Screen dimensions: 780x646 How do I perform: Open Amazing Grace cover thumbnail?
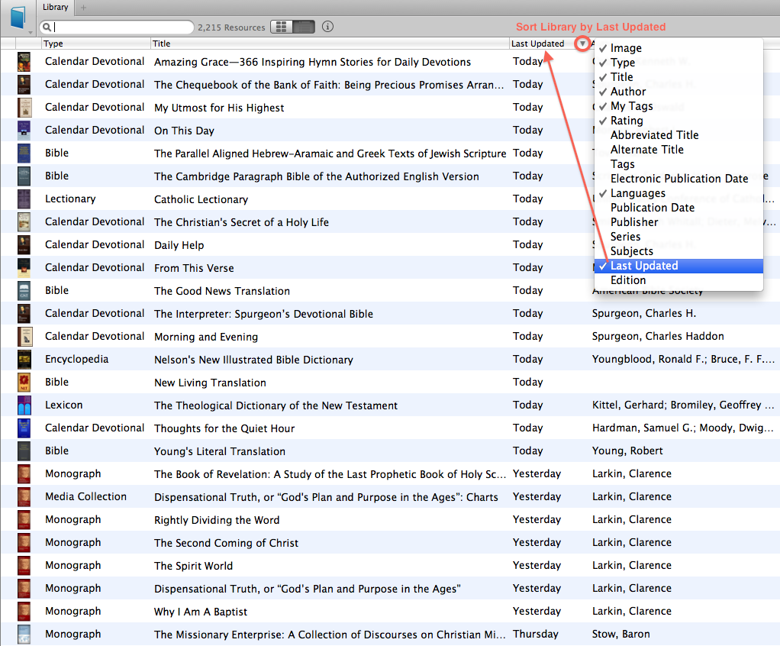pyautogui.click(x=24, y=62)
